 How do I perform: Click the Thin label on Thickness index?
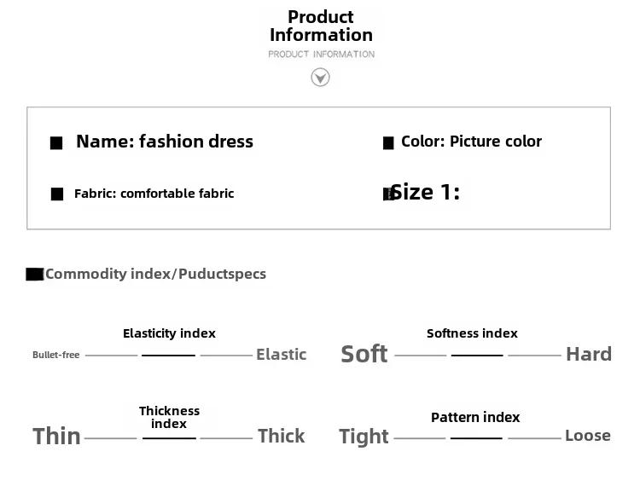pyautogui.click(x=56, y=437)
